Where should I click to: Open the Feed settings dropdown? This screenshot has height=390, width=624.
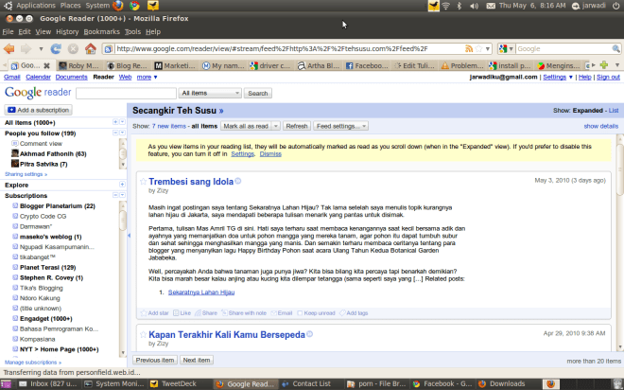[x=340, y=126]
